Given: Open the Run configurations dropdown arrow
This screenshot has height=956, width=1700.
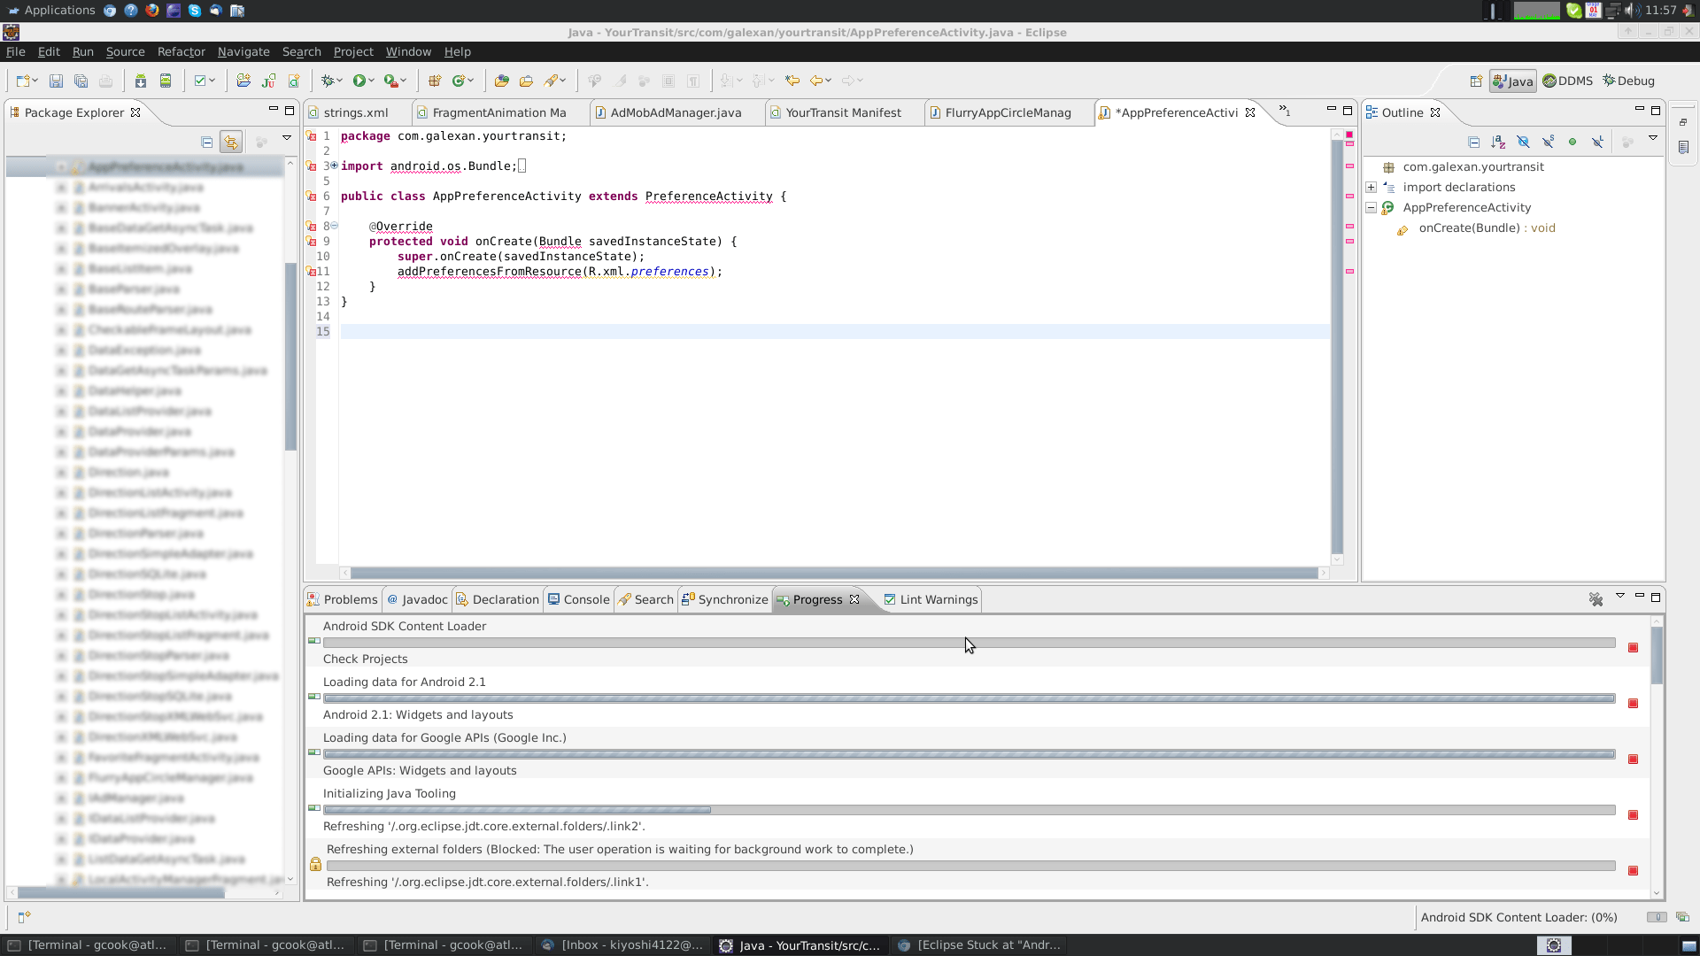Looking at the screenshot, I should [371, 81].
